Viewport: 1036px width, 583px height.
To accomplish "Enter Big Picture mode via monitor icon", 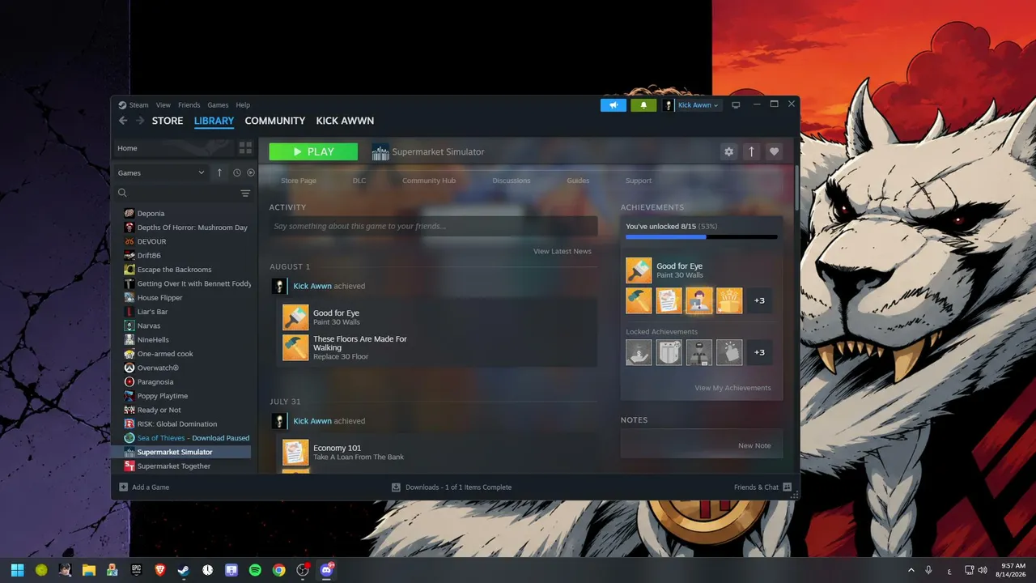I will [x=736, y=105].
